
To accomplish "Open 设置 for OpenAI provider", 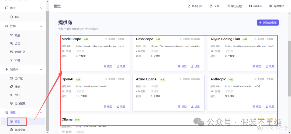I will click(121, 106).
